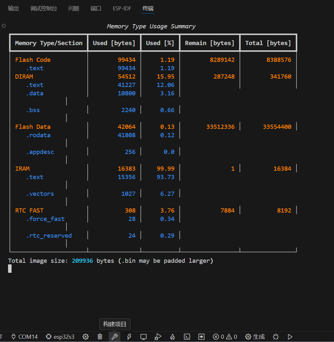Open problems via errors and warnings count
334x342 pixels.
[x=225, y=337]
